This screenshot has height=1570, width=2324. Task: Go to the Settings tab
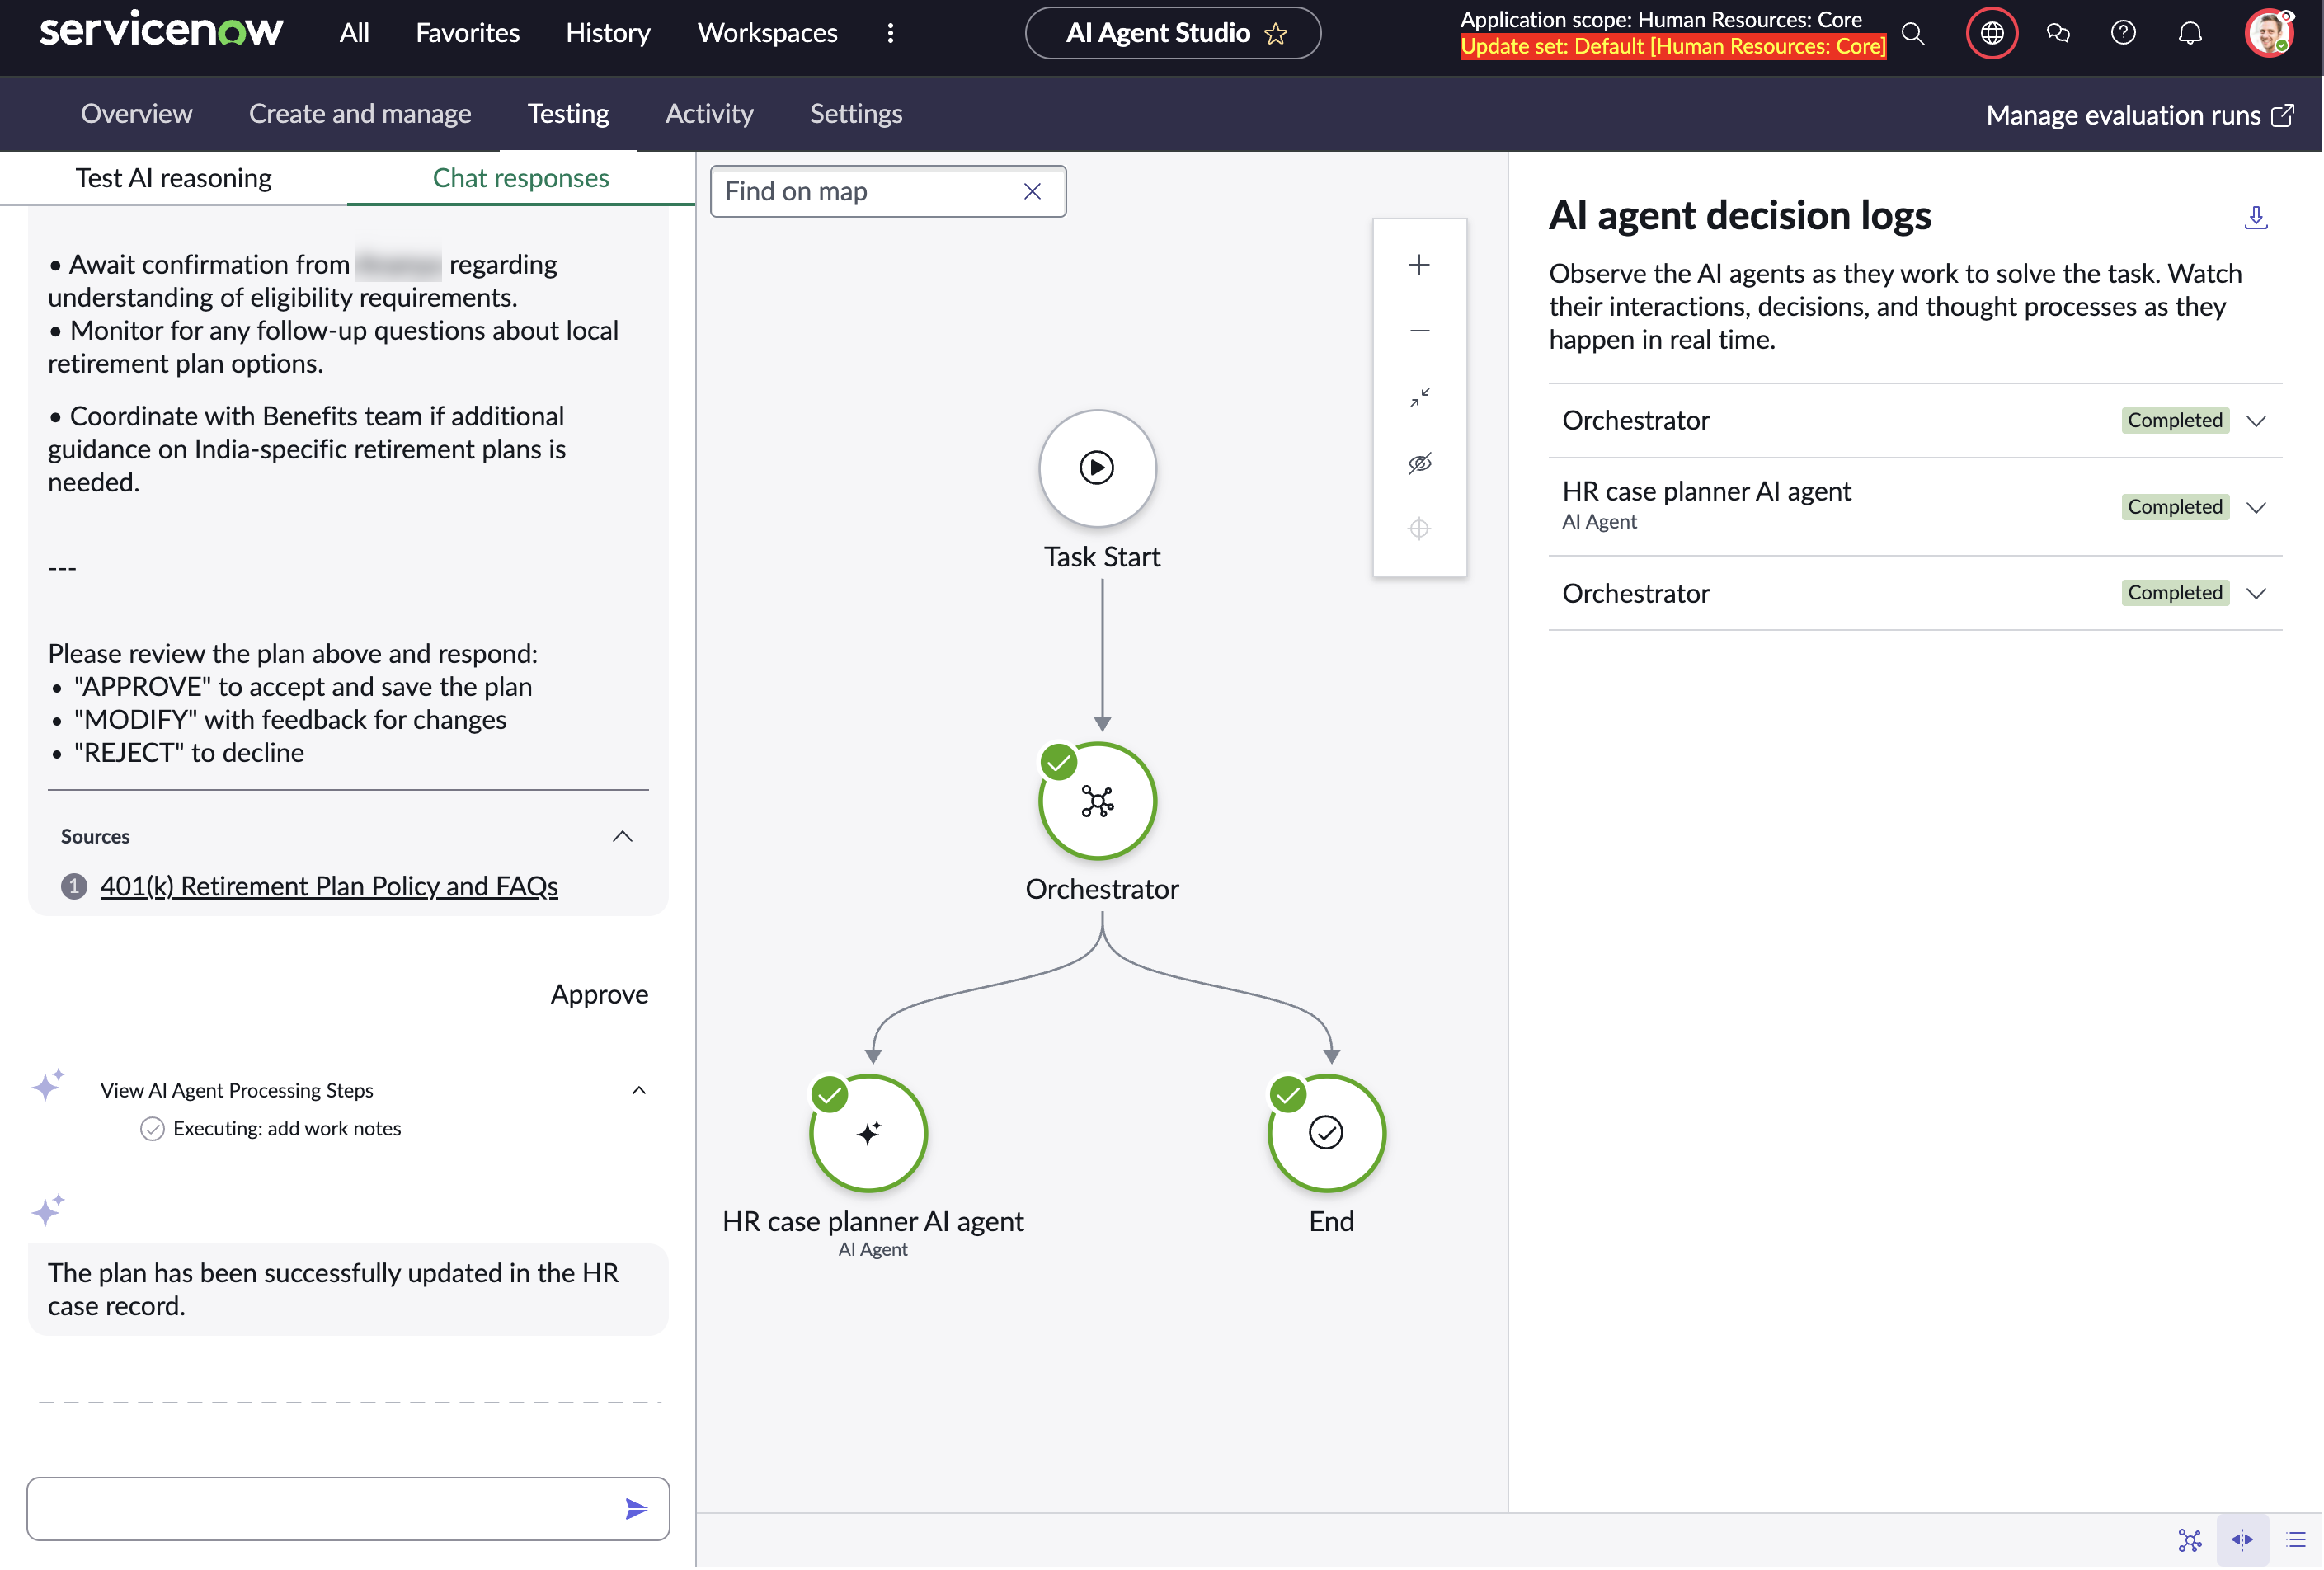856,114
